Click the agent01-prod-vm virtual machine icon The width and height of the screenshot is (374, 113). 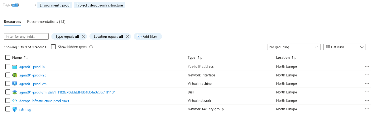point(15,84)
